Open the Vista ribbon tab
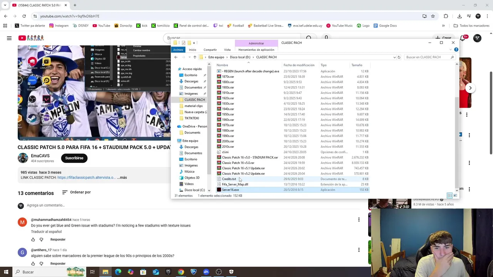 click(x=227, y=50)
